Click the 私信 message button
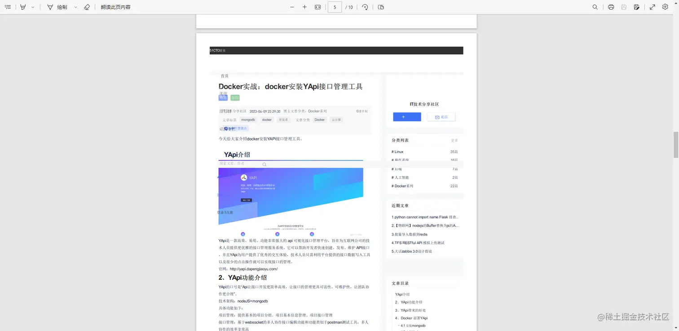The height and width of the screenshot is (331, 679). [x=441, y=117]
